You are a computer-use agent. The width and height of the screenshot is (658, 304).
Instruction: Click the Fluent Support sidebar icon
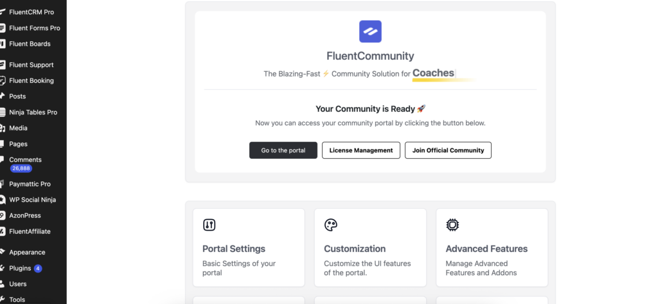tap(2, 65)
